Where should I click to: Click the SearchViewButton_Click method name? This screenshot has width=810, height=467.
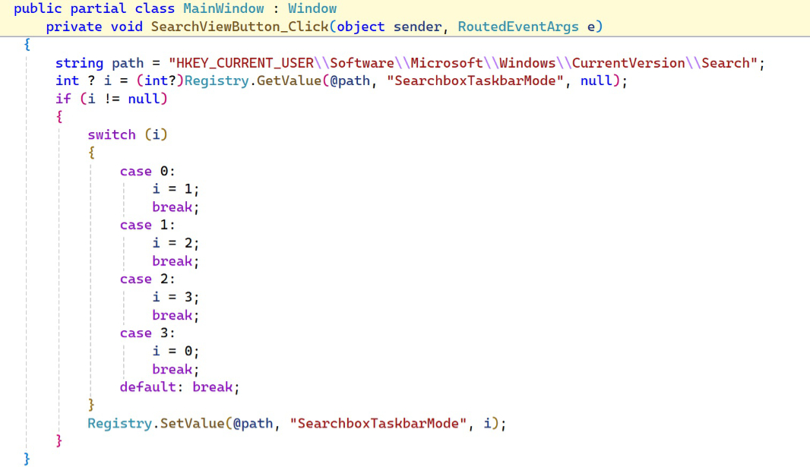(x=239, y=27)
